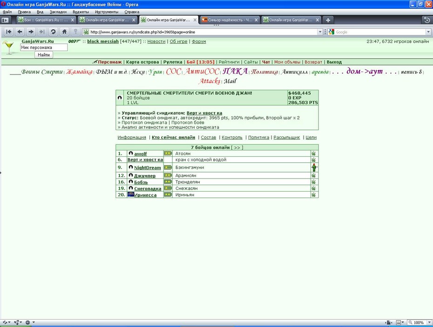The width and height of the screenshot is (433, 327).
Task: Open the home page via the house icon
Action: coord(64,32)
